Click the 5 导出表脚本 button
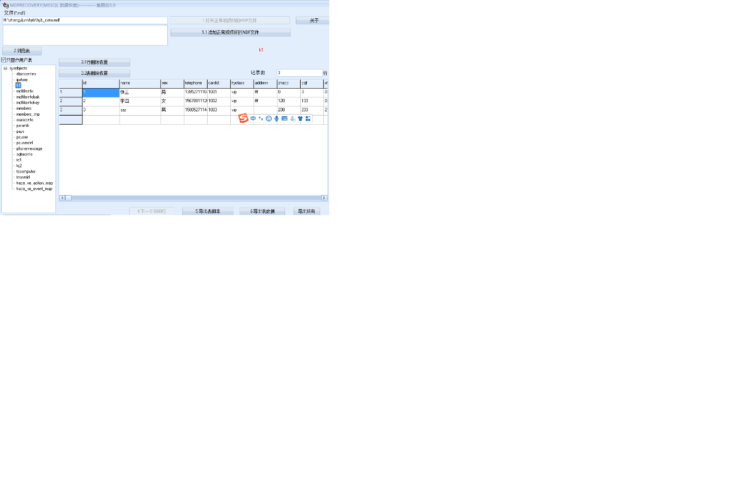Screen dimensions: 742x484 208,211
